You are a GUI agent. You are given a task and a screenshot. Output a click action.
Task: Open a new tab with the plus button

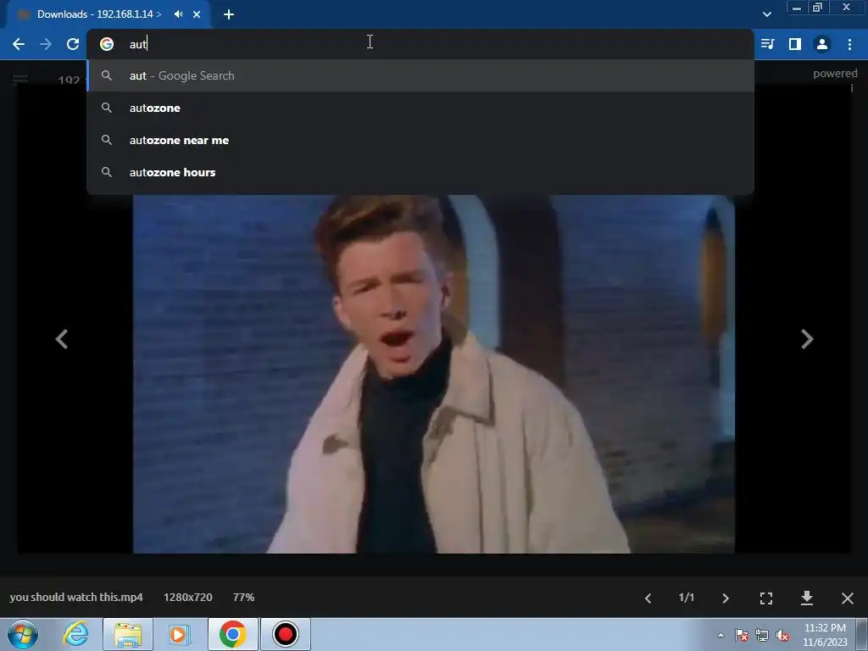pos(229,14)
